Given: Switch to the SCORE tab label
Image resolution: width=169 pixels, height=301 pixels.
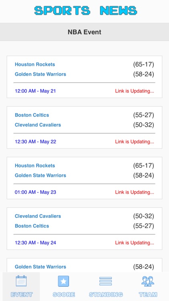Looking at the screenshot, I should coord(64,295).
